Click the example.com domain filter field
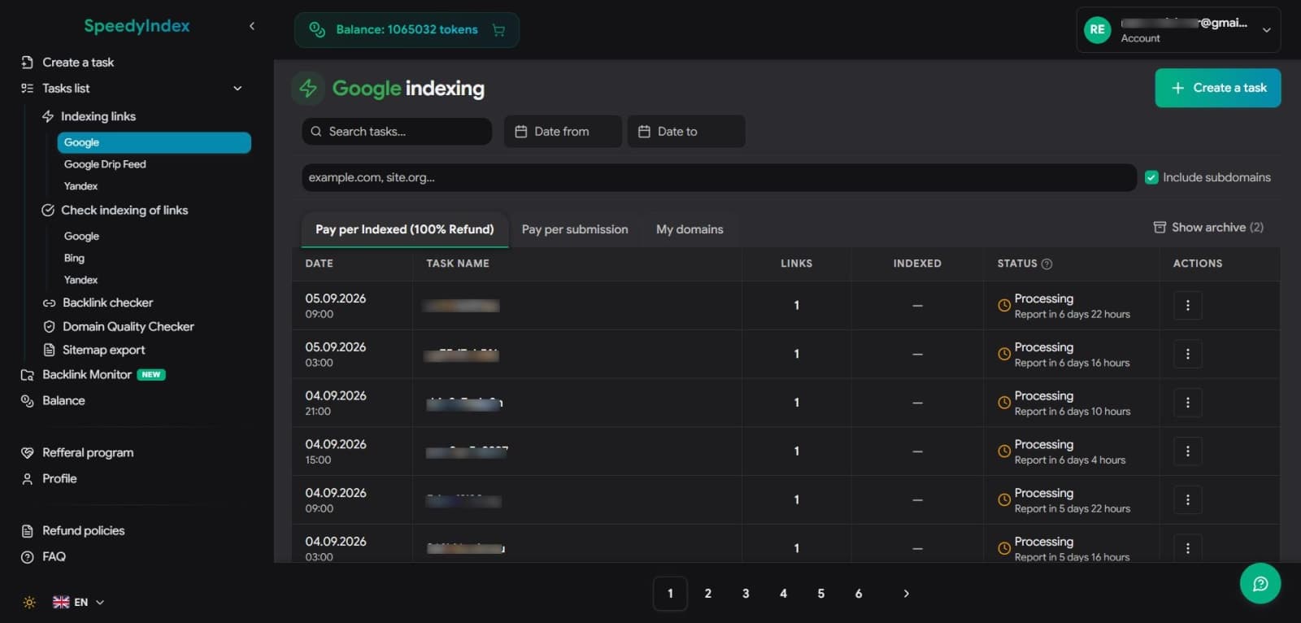 [x=719, y=177]
